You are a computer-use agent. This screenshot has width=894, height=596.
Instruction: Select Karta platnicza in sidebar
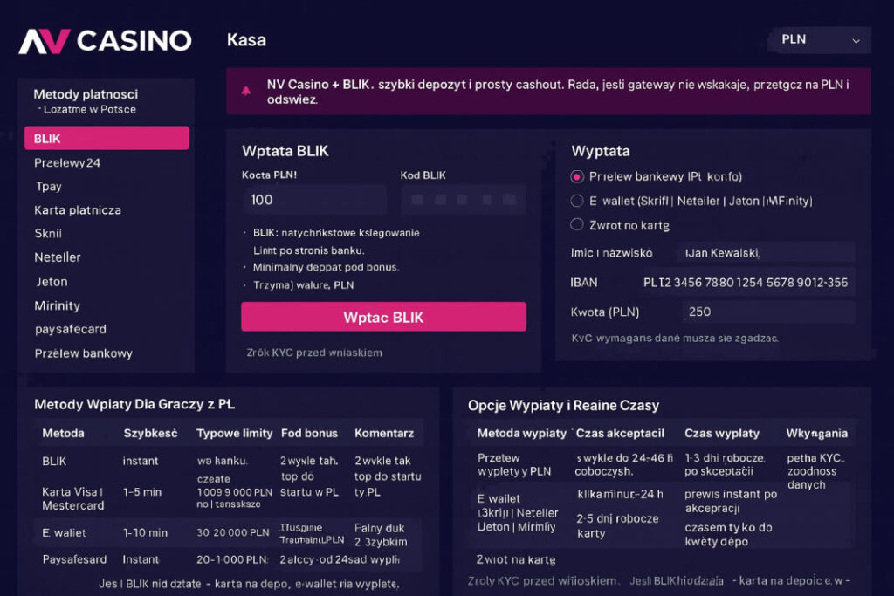(x=78, y=209)
